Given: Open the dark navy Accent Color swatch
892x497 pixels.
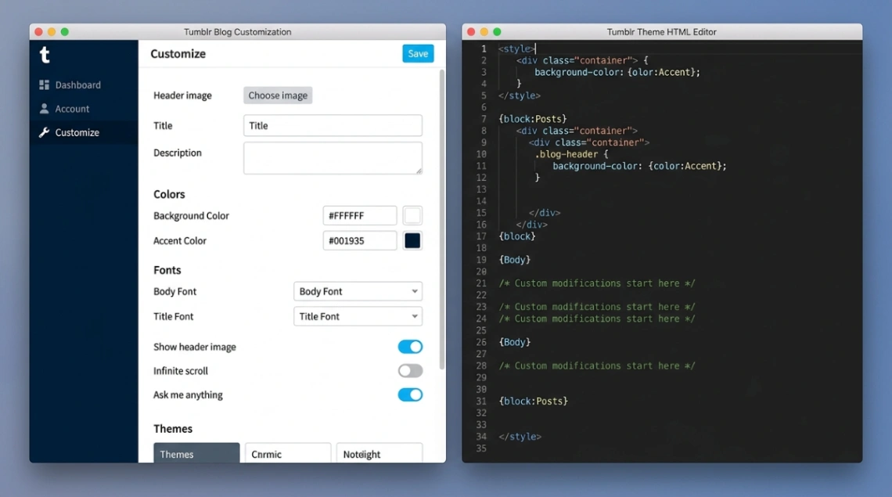Looking at the screenshot, I should [x=412, y=241].
